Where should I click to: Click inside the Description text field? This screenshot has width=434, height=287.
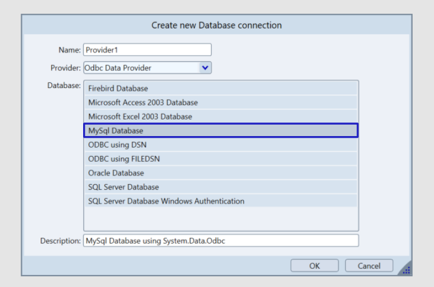pos(221,241)
